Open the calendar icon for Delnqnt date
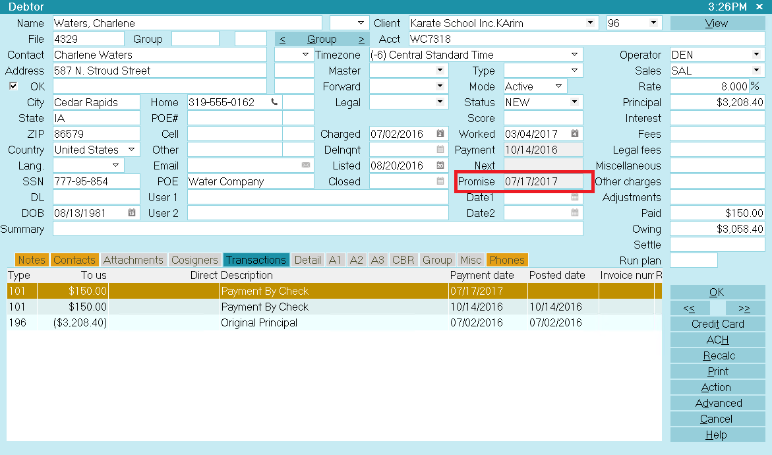The height and width of the screenshot is (455, 772). pos(440,150)
